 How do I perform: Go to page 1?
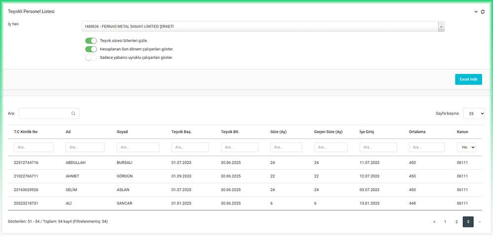(x=445, y=222)
